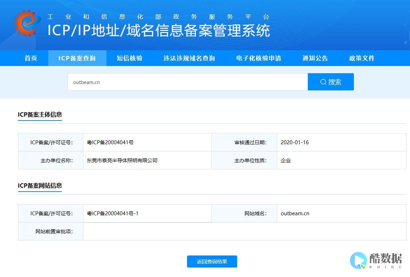Click the 审核通过日期 label

251,142
